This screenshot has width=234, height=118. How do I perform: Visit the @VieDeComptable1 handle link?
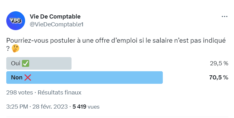point(56,24)
